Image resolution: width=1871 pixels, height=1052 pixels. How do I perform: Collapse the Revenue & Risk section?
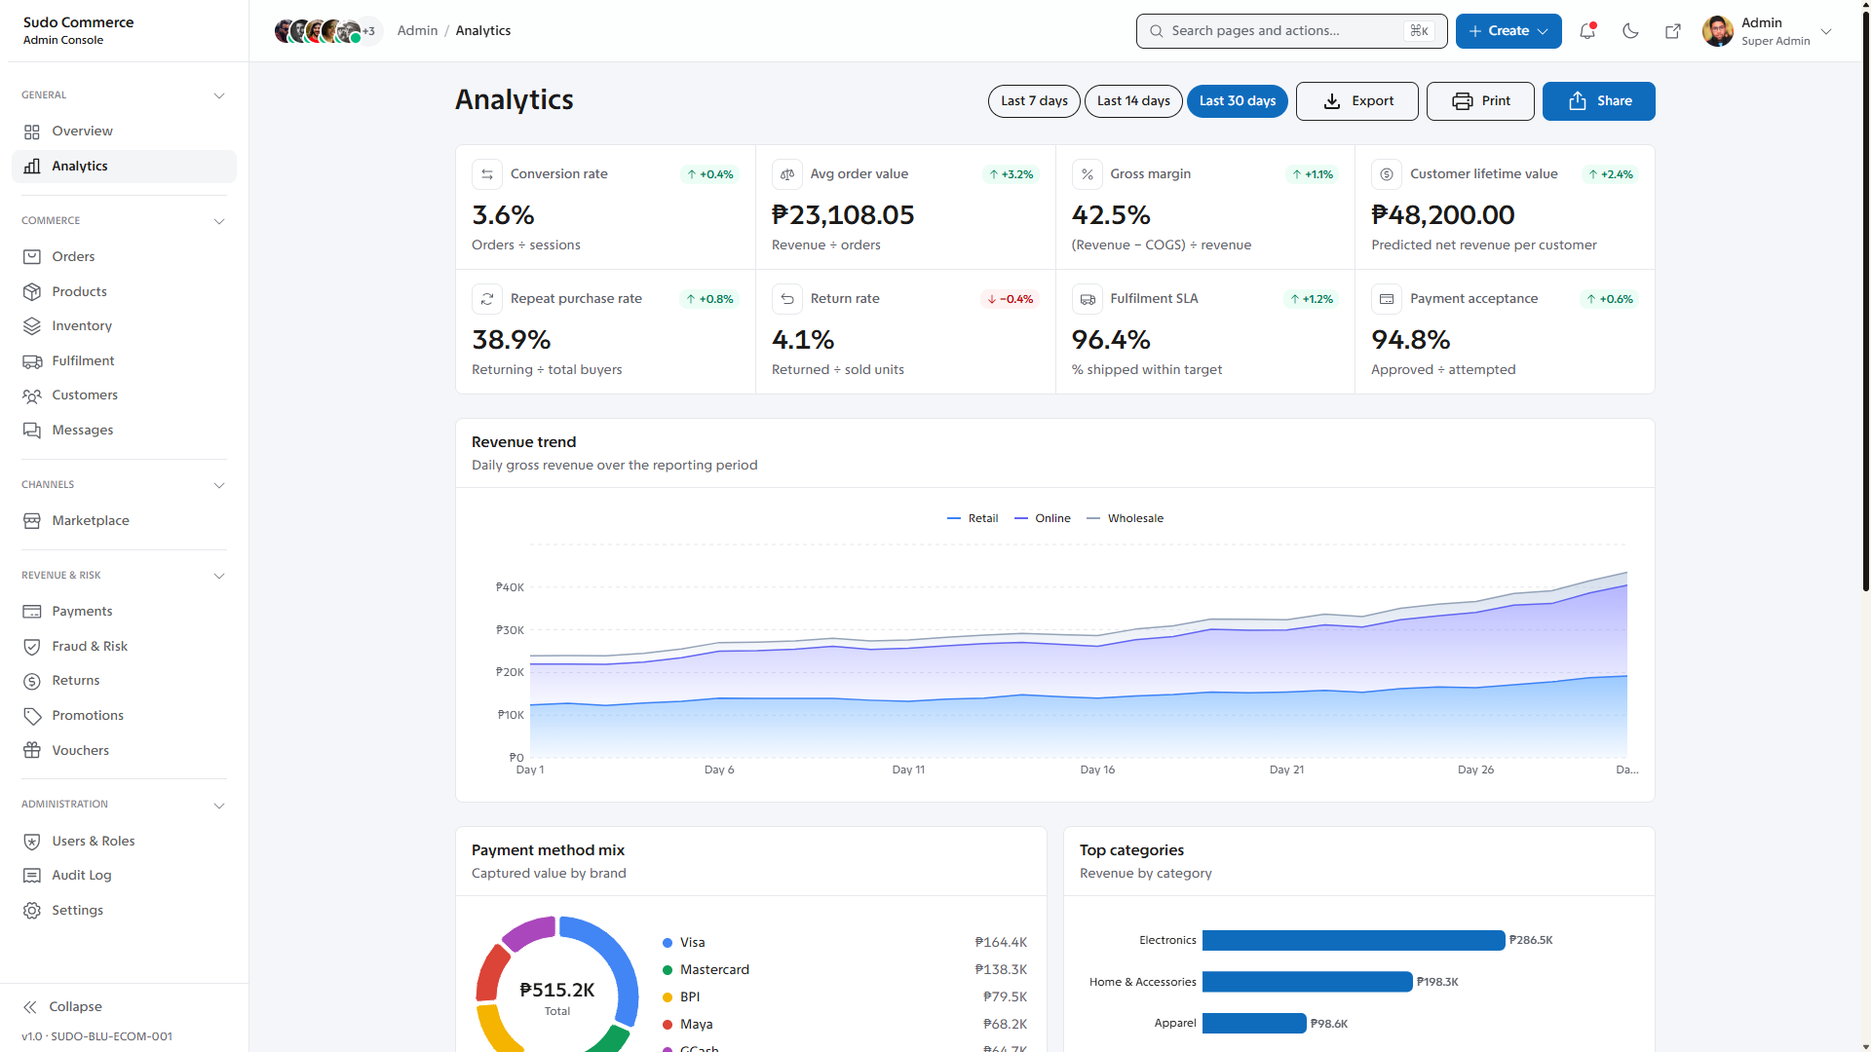219,576
